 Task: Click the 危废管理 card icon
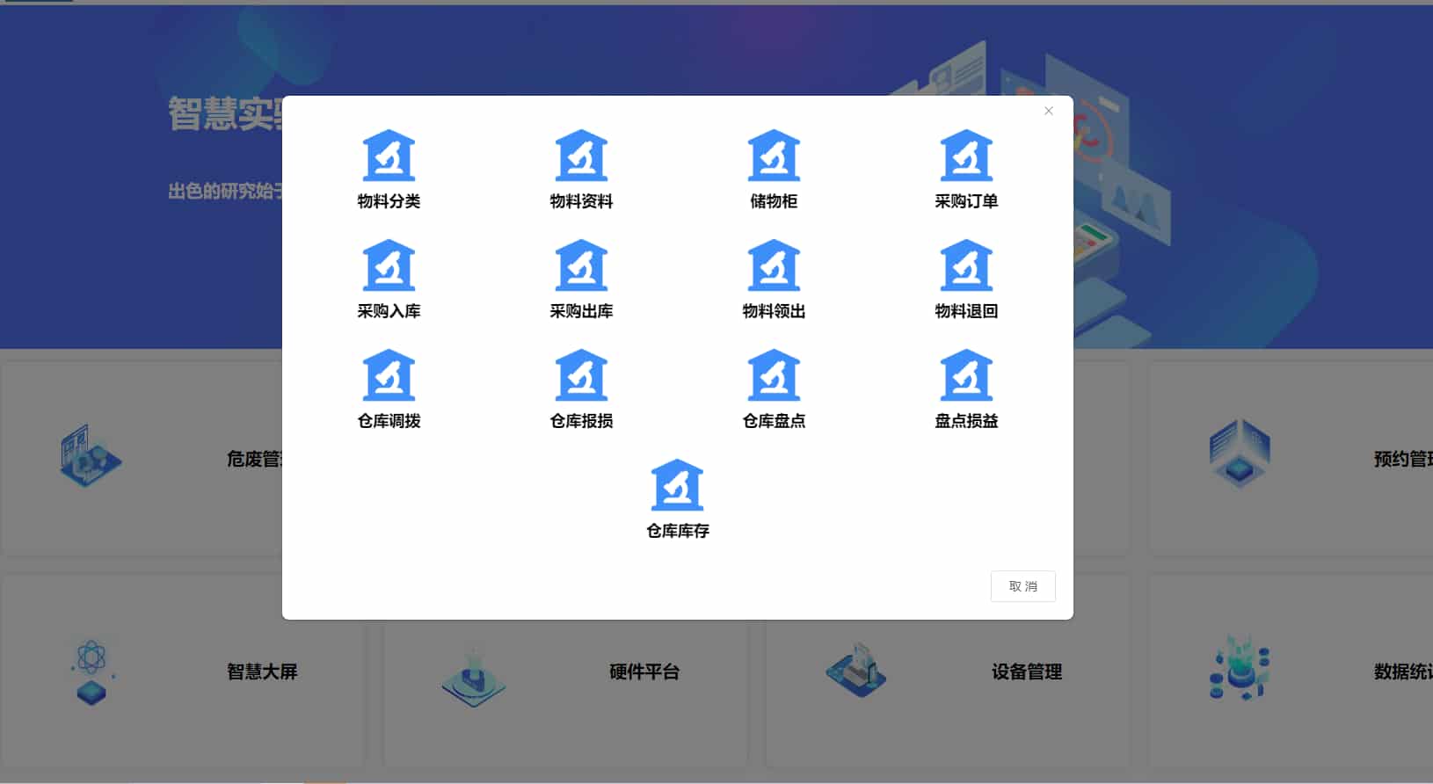click(91, 456)
